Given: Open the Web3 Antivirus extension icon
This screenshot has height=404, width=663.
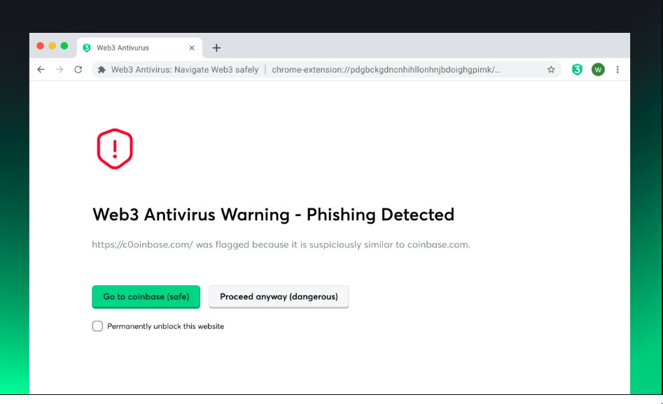Looking at the screenshot, I should pos(577,70).
